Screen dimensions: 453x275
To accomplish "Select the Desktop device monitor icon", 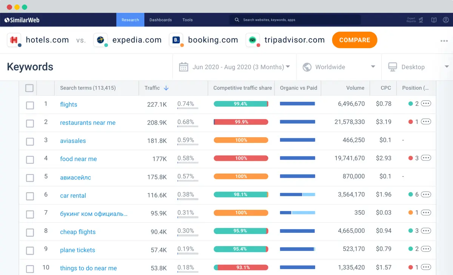I will click(393, 67).
